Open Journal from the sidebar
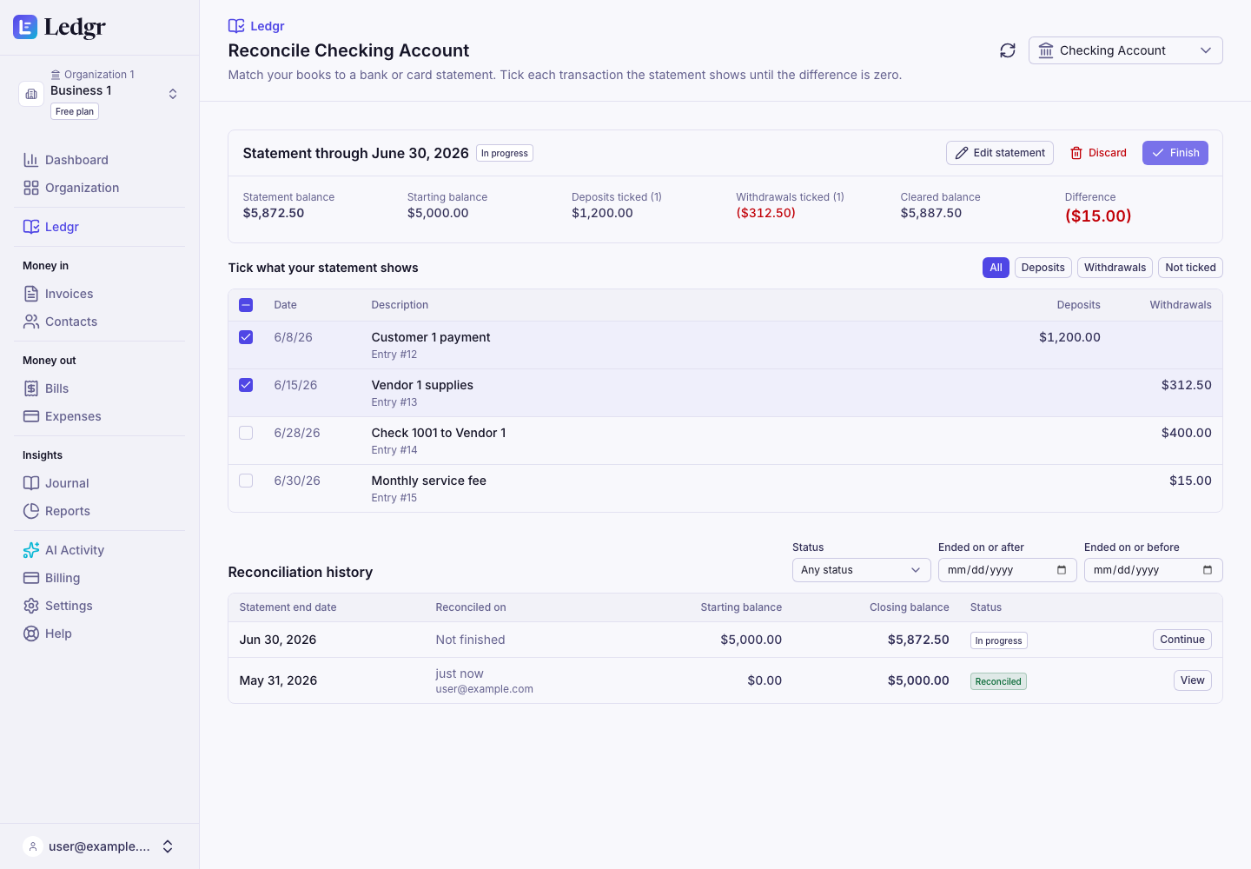This screenshot has width=1251, height=869. point(100,483)
